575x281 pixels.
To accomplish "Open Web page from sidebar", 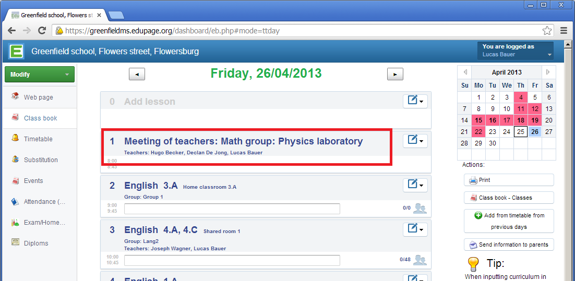I will (x=40, y=97).
